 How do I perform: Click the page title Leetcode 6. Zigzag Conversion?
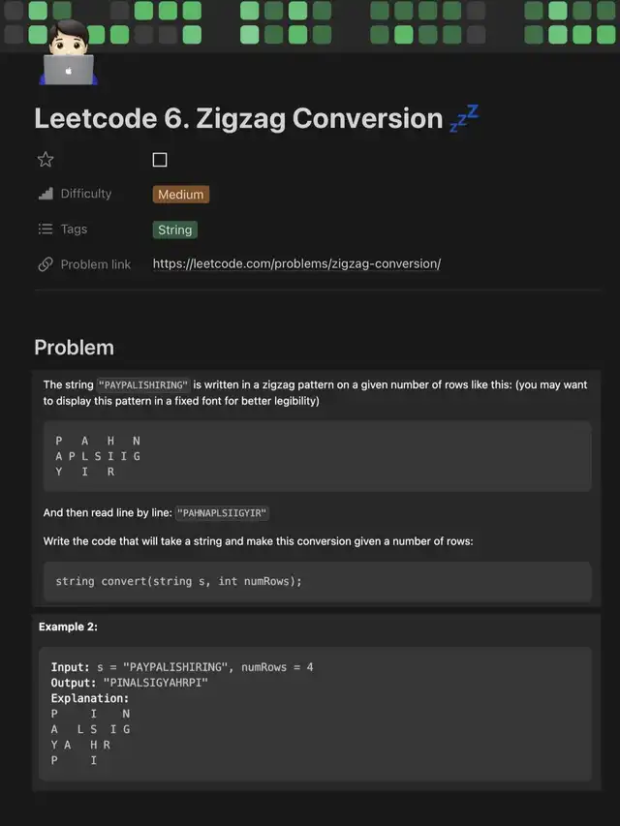pos(238,119)
